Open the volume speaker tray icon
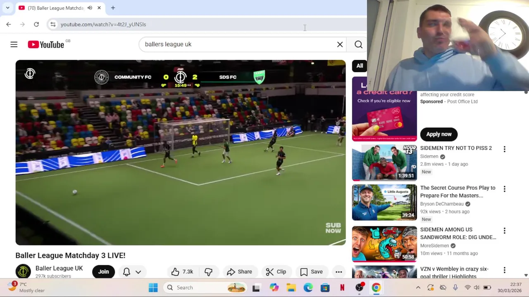529x297 pixels. click(477, 288)
